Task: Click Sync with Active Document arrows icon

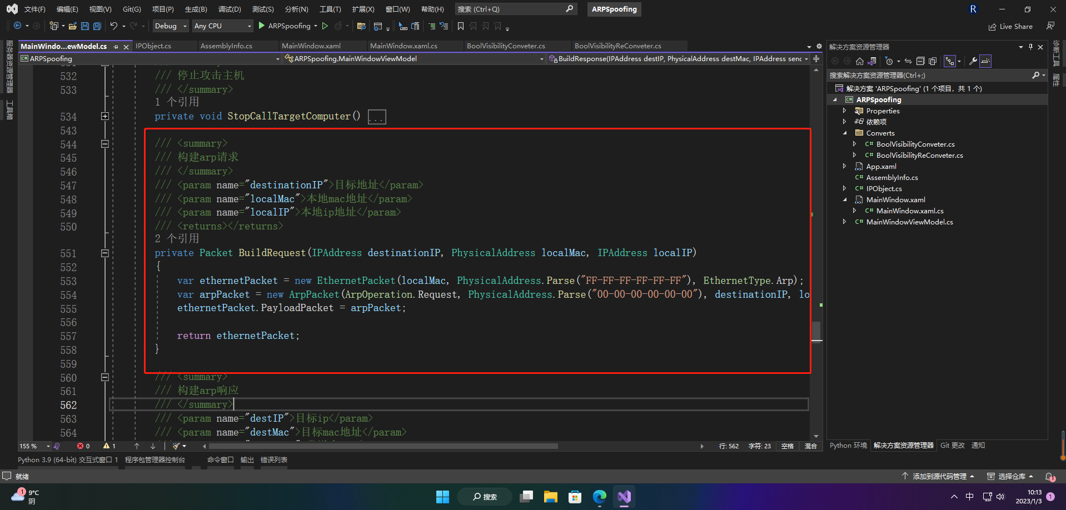Action: [908, 61]
